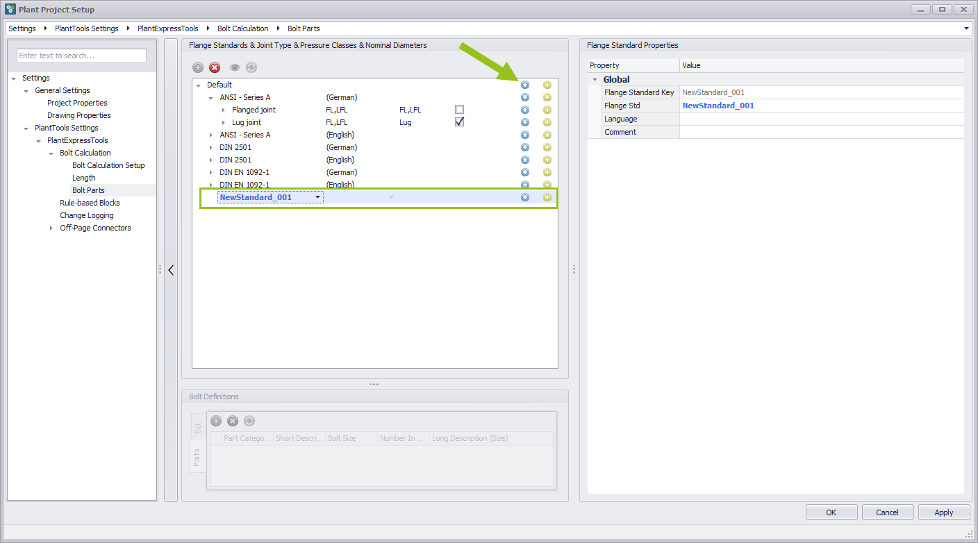Screen dimensions: 978x543
Task: Collapse the ANSI - Series A (German) node
Action: pos(211,98)
